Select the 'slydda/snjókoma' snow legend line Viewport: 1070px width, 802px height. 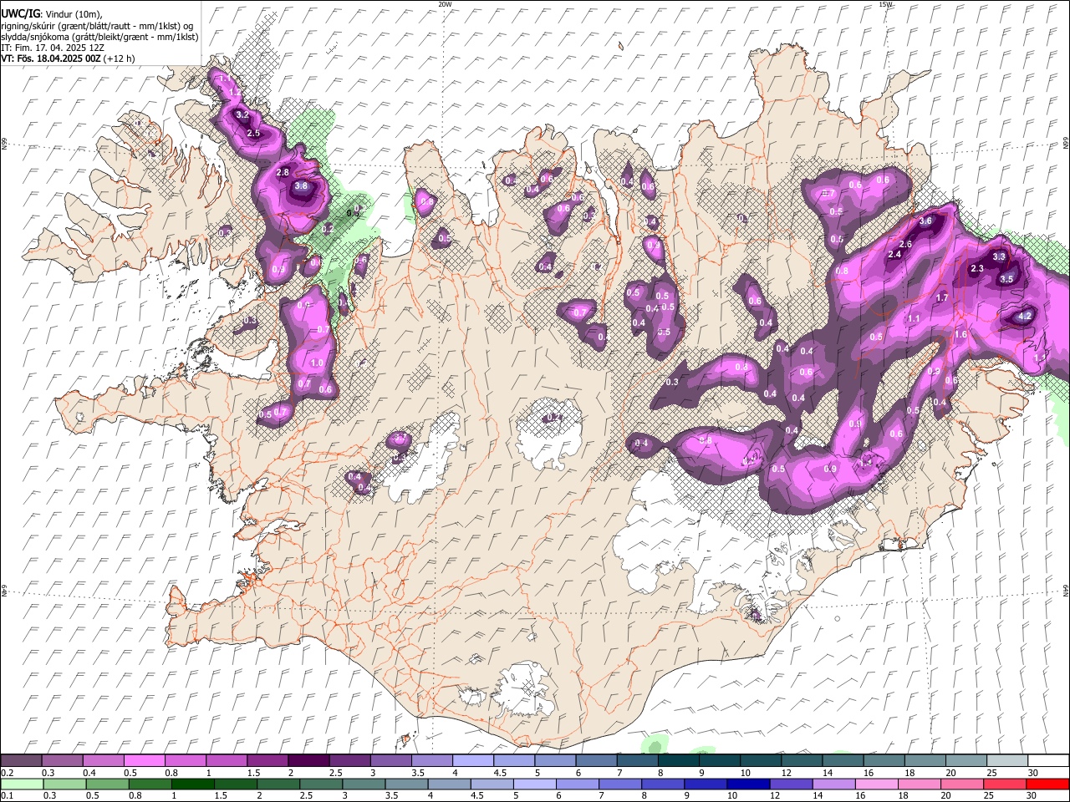(x=99, y=36)
